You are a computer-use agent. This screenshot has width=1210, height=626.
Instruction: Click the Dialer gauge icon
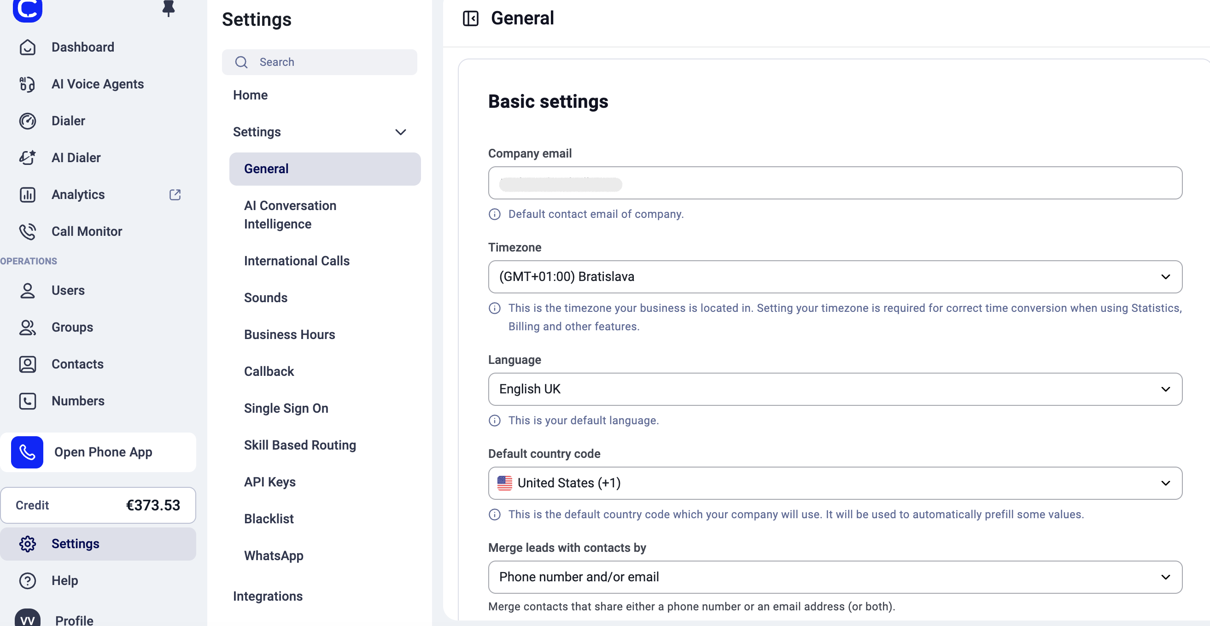pos(27,121)
